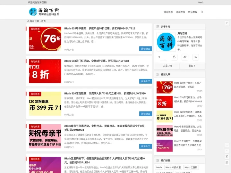Open article title iHerb 618开门红活动

[x=97, y=61]
